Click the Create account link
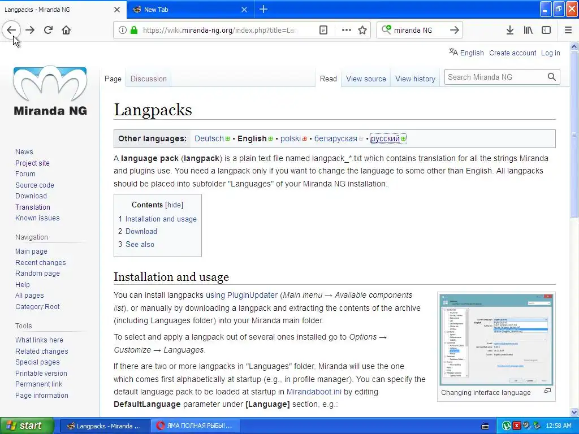This screenshot has width=579, height=434. coord(512,53)
